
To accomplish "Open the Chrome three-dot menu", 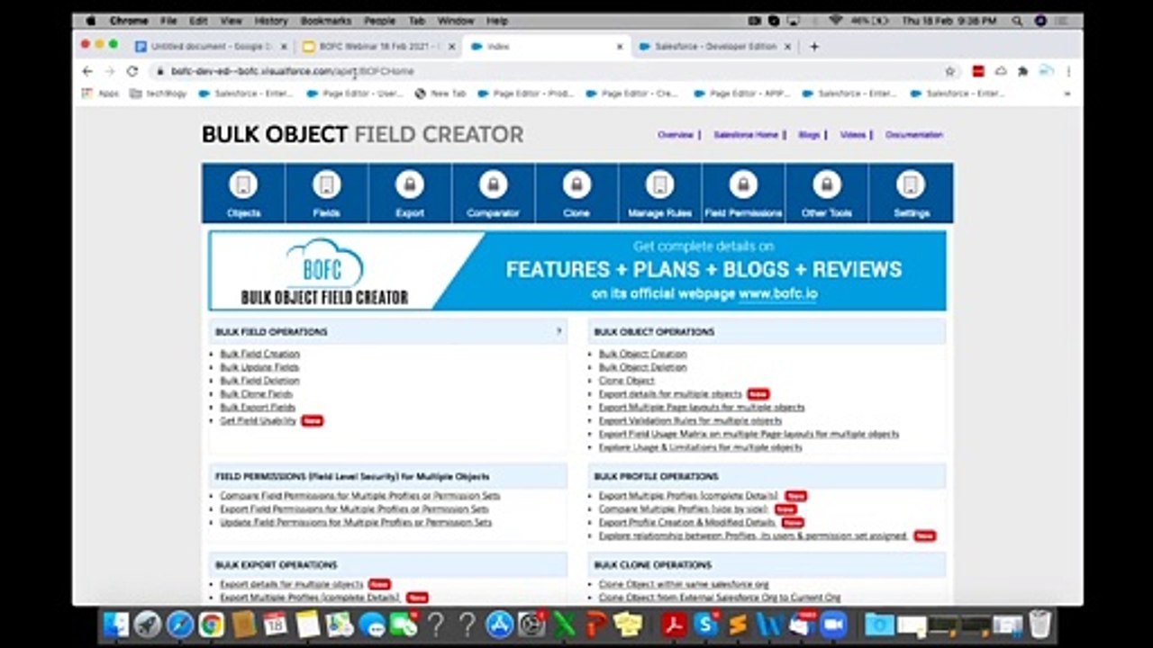I will point(1068,71).
